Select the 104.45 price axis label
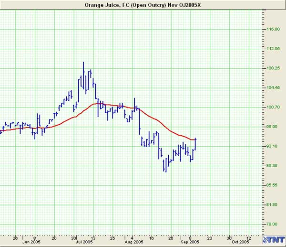The height and width of the screenshot is (247, 286). point(273,88)
